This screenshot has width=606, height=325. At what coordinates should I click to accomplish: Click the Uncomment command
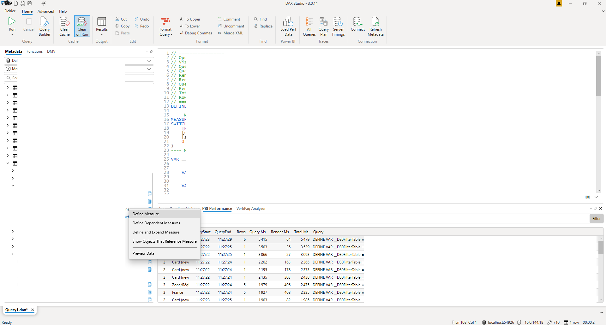[231, 26]
